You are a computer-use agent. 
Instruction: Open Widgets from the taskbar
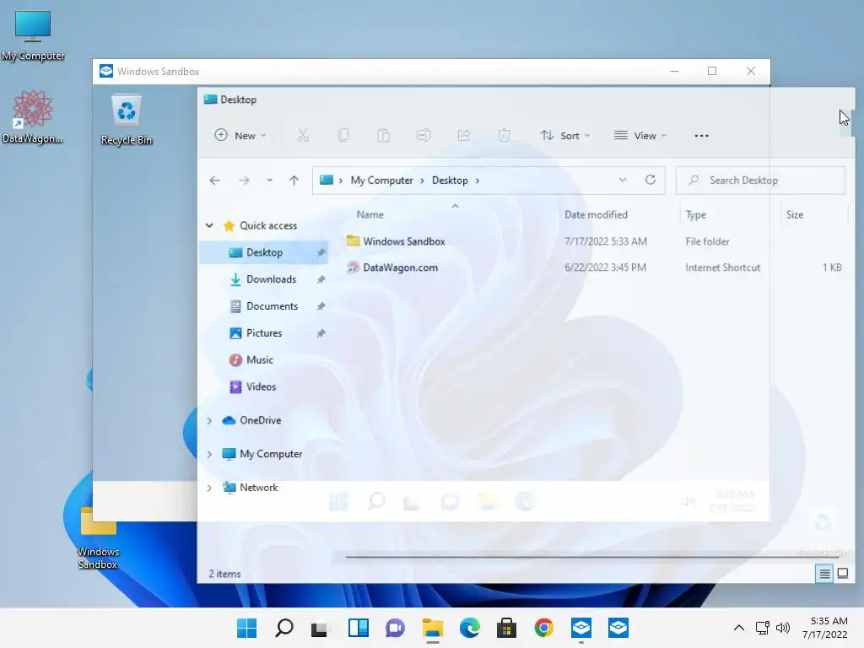[358, 628]
